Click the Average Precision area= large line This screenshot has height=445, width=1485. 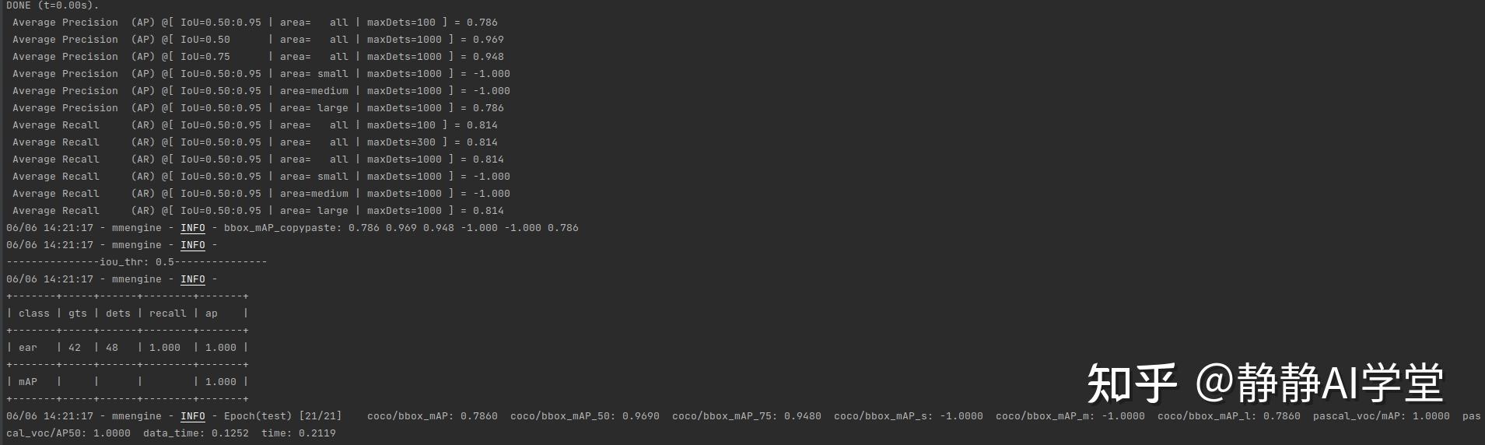(x=258, y=108)
